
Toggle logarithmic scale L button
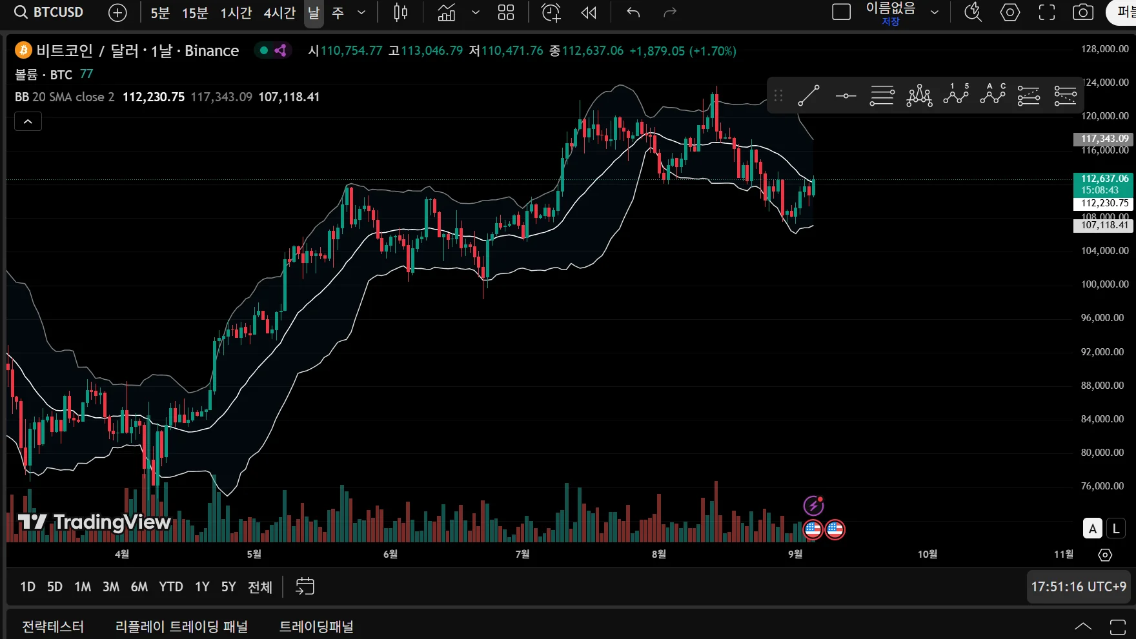[1116, 529]
